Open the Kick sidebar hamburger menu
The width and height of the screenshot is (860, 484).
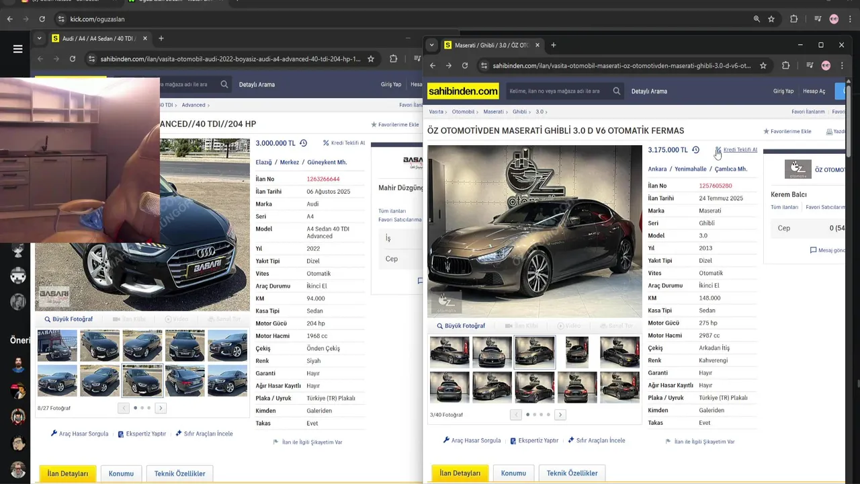(x=18, y=48)
